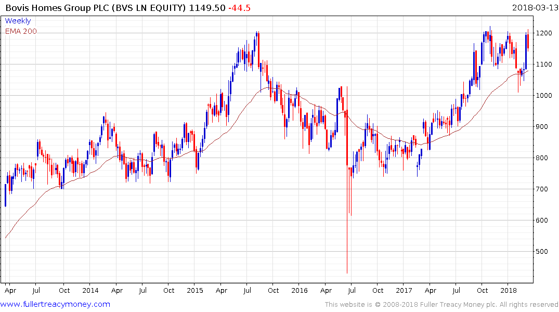
Task: Click the 1200 price axis label
Action: (544, 33)
